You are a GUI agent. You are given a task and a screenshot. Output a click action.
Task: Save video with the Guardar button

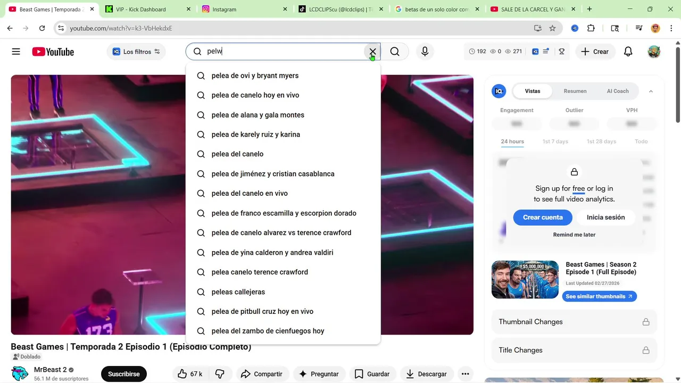tap(372, 374)
